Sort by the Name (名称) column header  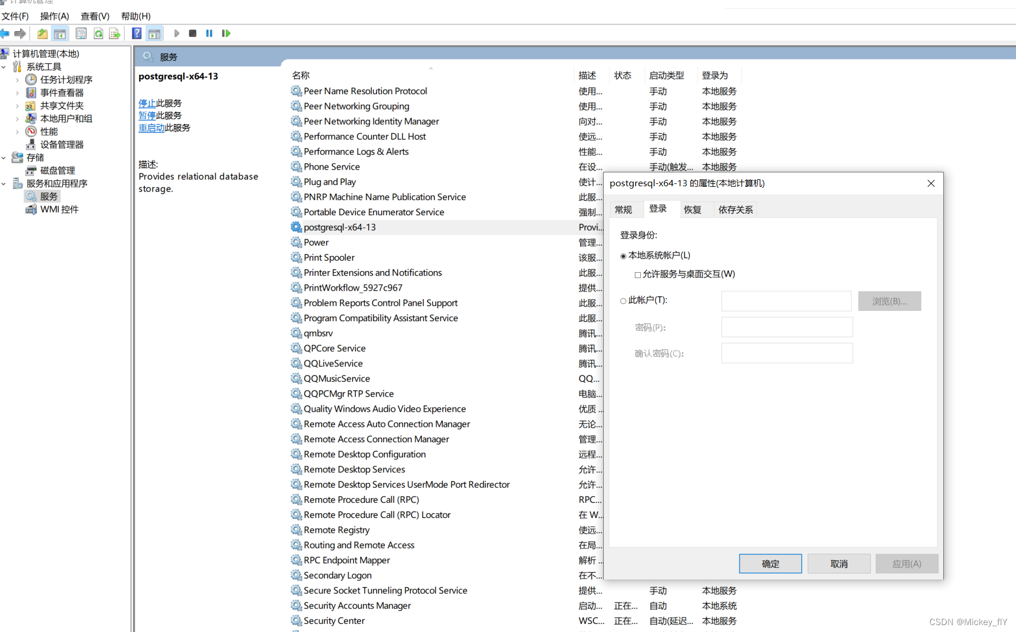click(431, 76)
